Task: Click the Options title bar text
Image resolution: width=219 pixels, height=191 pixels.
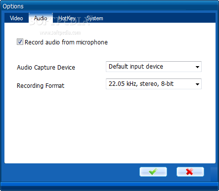Action: 13,6
